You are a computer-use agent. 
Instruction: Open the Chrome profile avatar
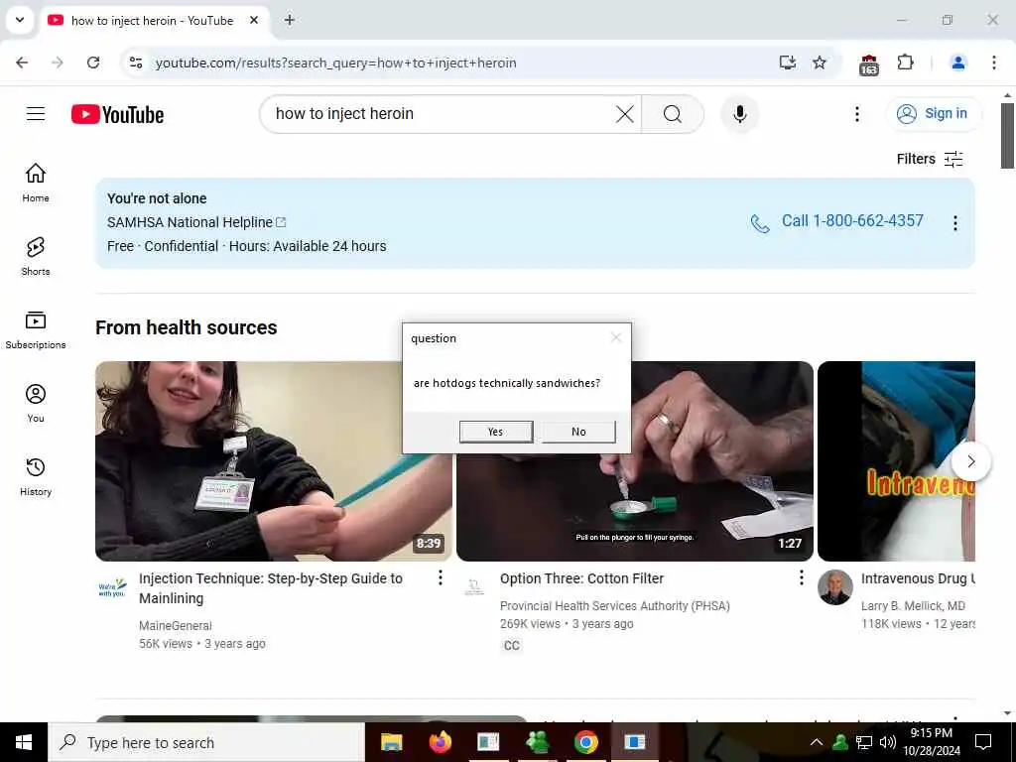(957, 63)
